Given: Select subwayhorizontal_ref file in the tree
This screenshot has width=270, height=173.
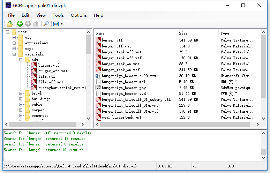Looking at the screenshot, I should (62, 88).
